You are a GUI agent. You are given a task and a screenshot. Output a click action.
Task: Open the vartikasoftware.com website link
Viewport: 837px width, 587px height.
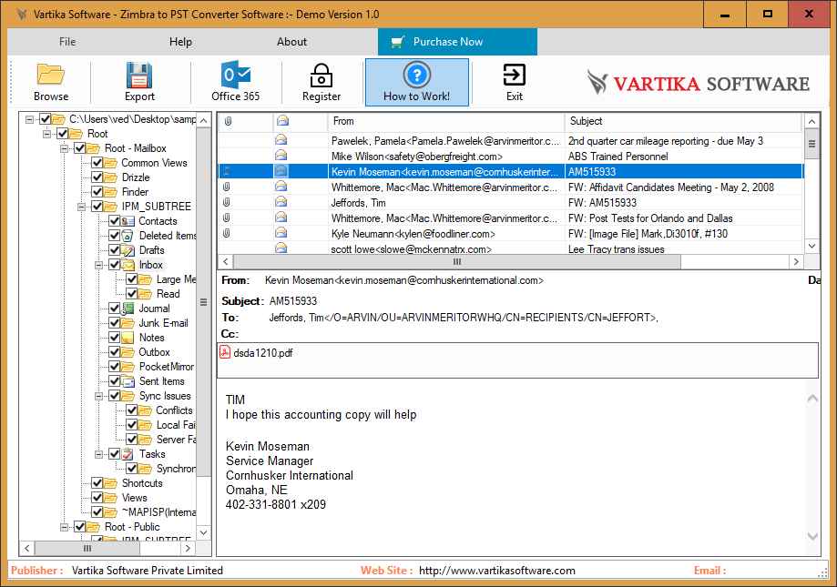pyautogui.click(x=497, y=571)
